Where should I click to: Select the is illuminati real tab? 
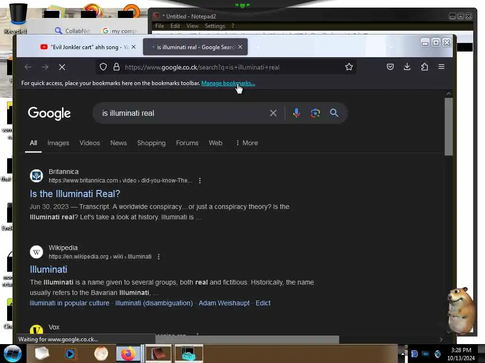[195, 47]
